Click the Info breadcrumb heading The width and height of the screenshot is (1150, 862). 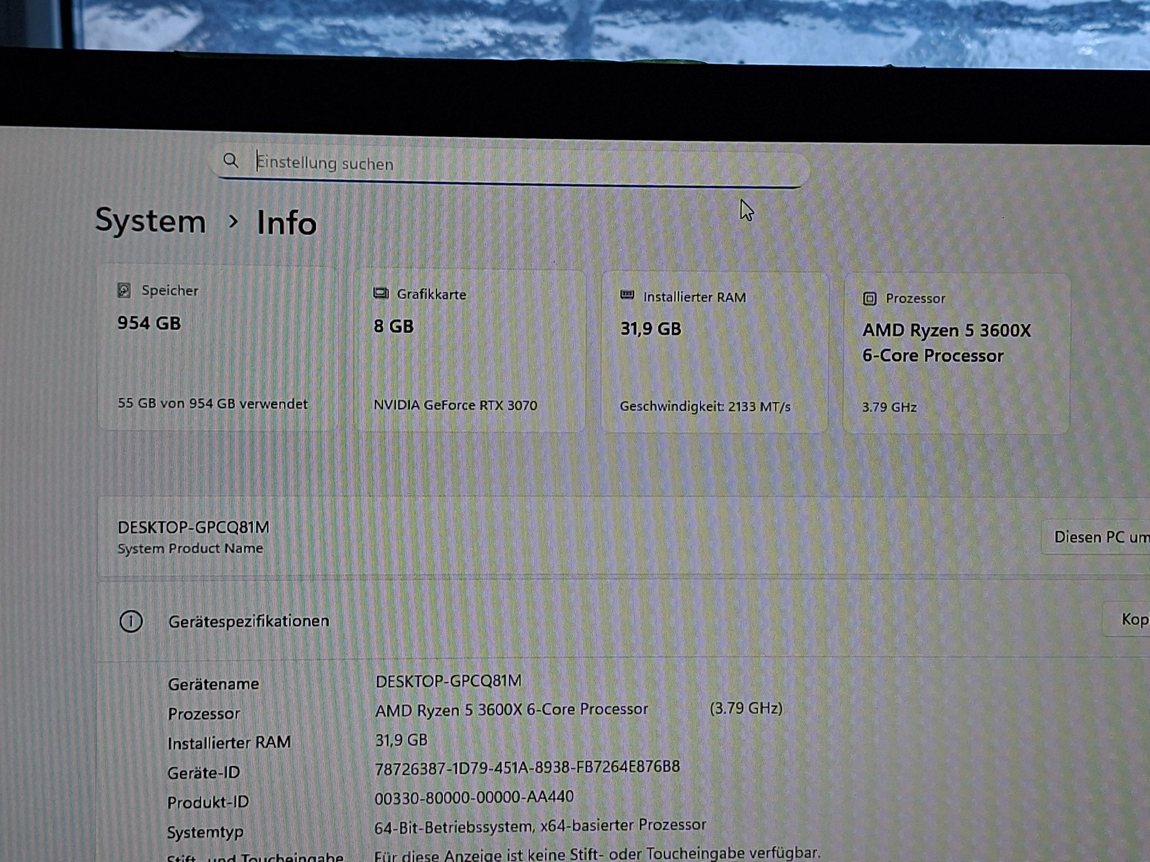286,223
